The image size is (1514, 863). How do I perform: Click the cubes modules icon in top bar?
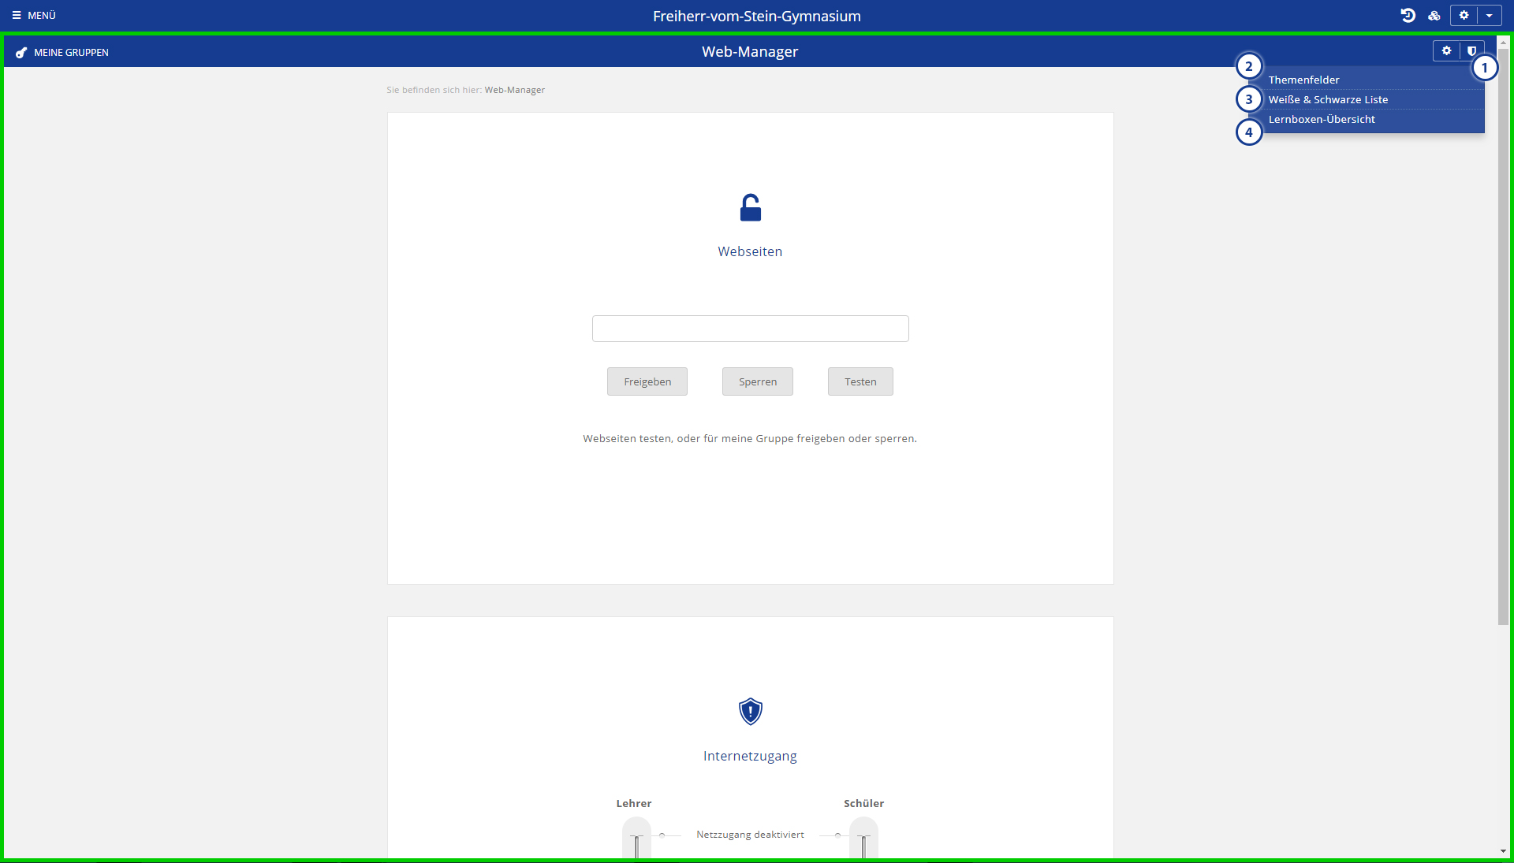[1434, 15]
